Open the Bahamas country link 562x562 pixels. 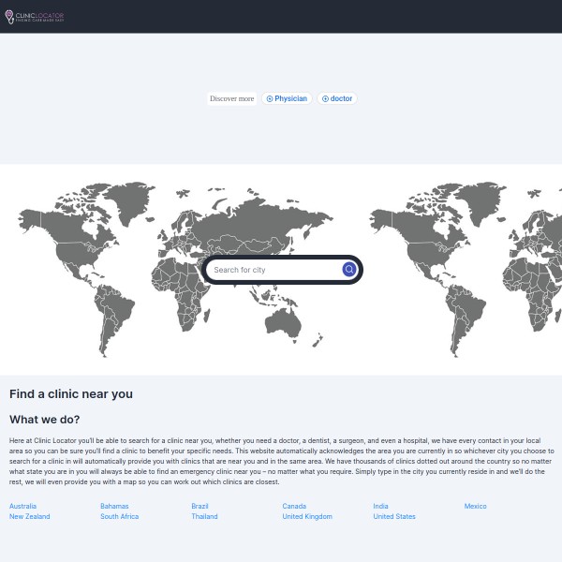(114, 506)
